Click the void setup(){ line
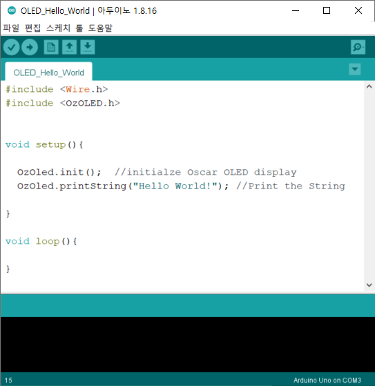This screenshot has height=386, width=375. point(44,144)
